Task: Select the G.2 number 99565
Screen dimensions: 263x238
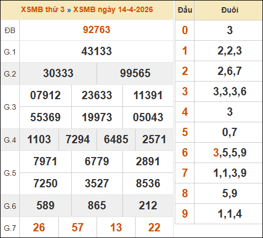Action: pyautogui.click(x=135, y=73)
